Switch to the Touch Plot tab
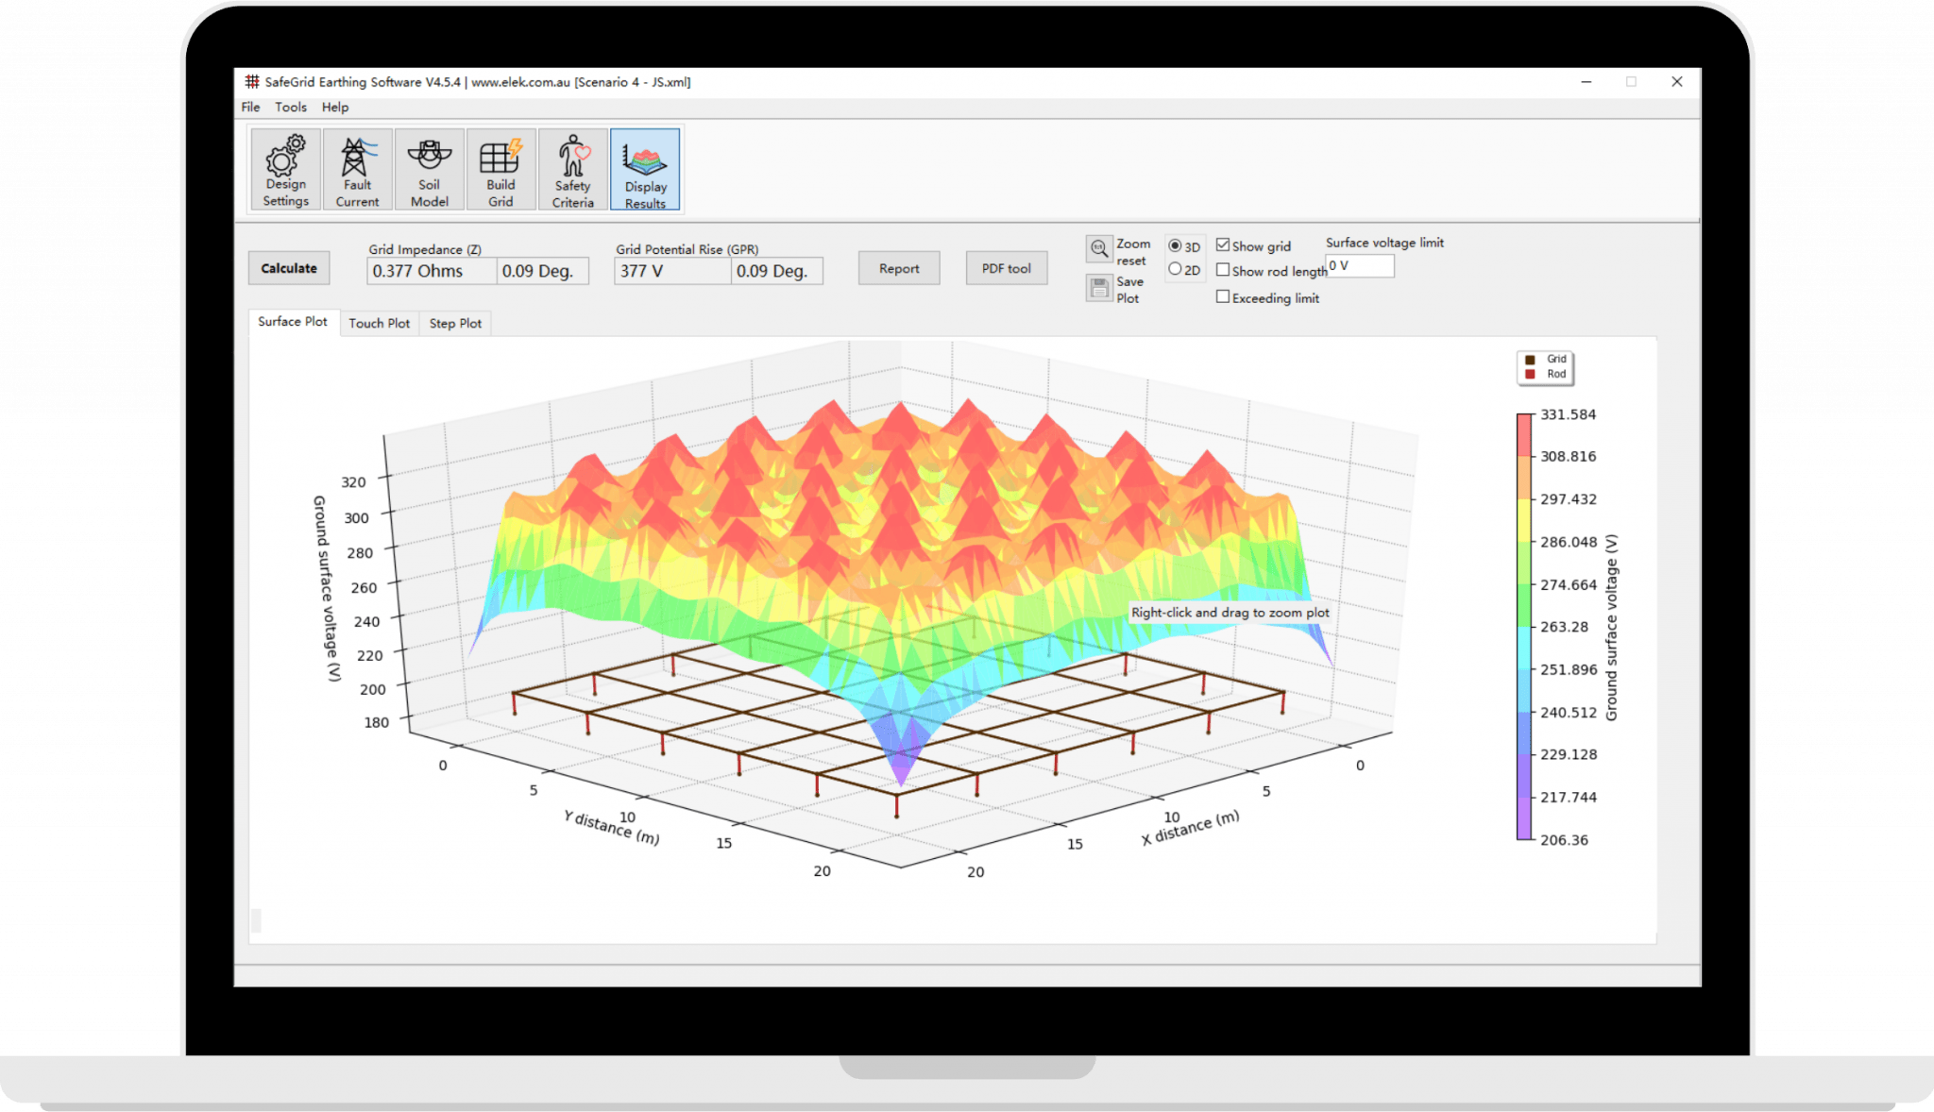Viewport: 1934px width, 1112px height. (379, 323)
